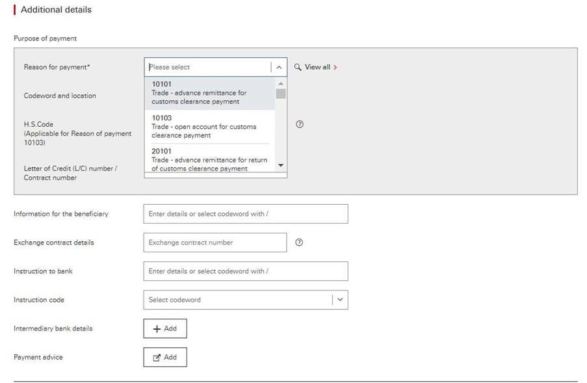
Task: Click the list scrollbar up arrow
Action: (281, 83)
